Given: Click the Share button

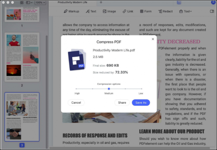Looking at the screenshot, I should 122,103.
